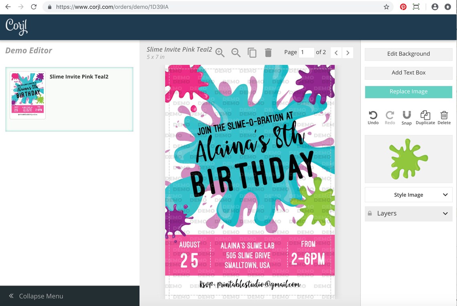Select the green splat preview swatch
457x306 pixels.
point(408,159)
